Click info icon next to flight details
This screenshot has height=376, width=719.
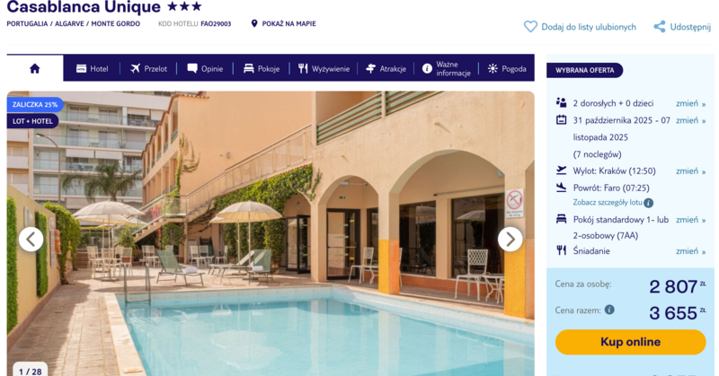648,203
